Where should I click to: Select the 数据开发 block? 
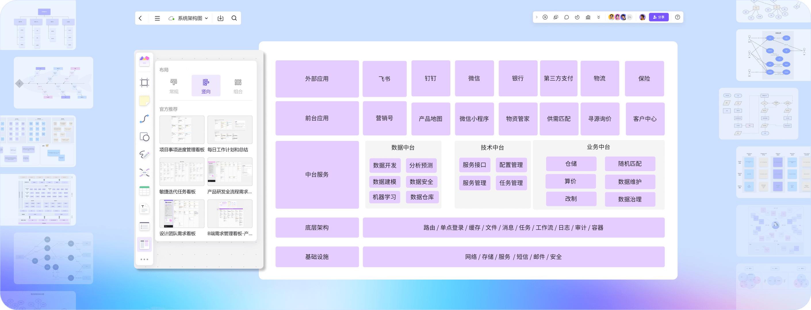[x=385, y=166]
